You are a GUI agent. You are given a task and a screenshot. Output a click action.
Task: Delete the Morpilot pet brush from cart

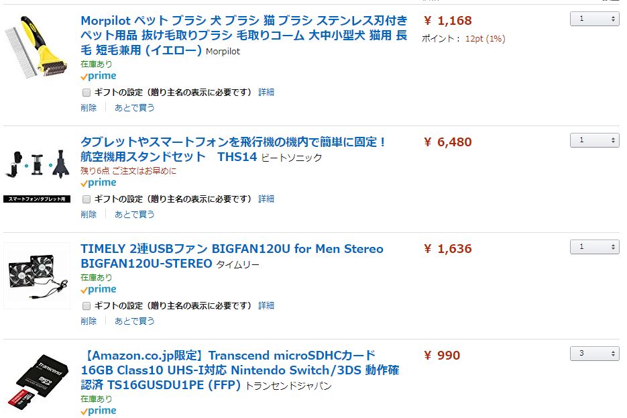89,107
